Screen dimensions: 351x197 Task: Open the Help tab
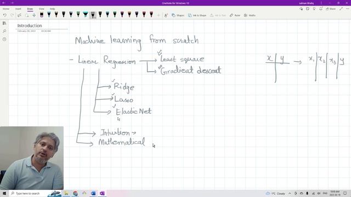point(53,9)
